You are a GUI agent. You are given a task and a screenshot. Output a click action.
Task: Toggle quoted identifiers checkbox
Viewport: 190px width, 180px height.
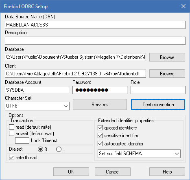tap(100, 128)
